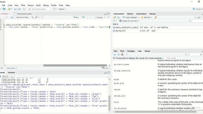Screen dimensions: 203x114
Task: Open Source button dropdown arrow
Action: 105,17
